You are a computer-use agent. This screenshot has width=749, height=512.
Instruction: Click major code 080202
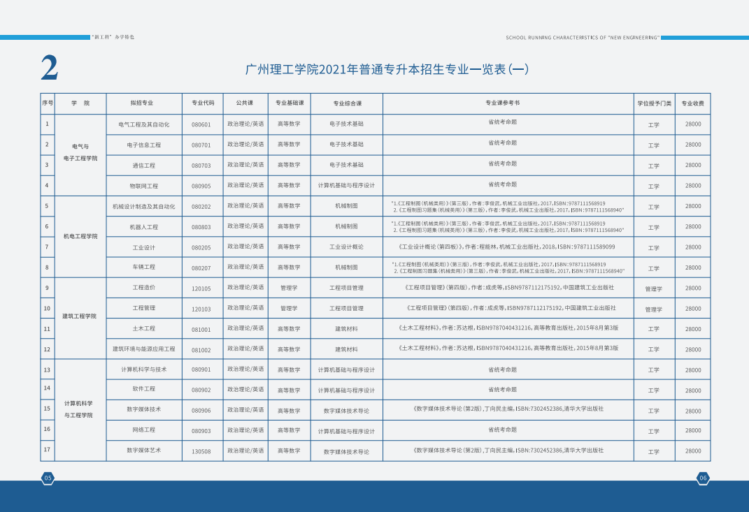tap(201, 207)
